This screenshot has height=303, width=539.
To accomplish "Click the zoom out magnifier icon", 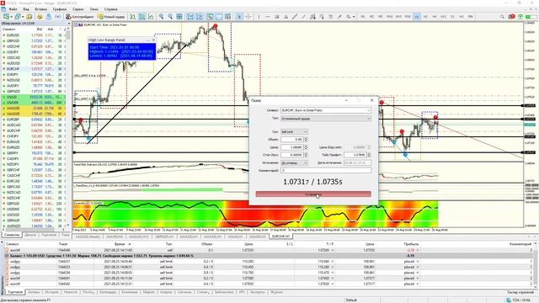I will pos(170,17).
